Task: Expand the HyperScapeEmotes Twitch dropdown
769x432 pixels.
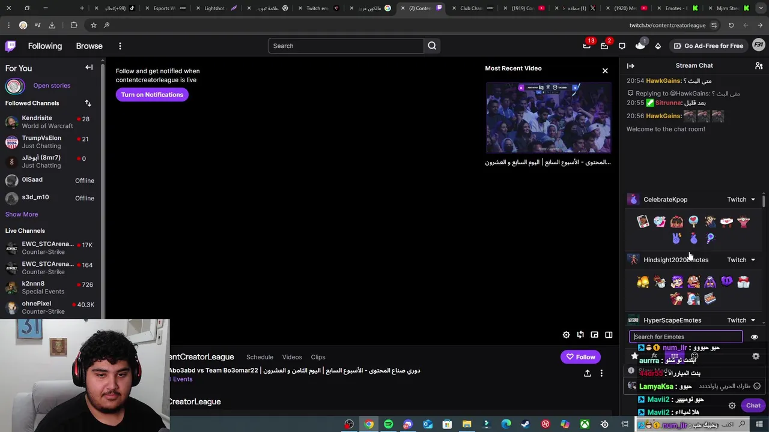Action: (741, 320)
